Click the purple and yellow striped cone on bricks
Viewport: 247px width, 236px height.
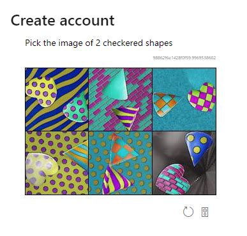(x=126, y=117)
